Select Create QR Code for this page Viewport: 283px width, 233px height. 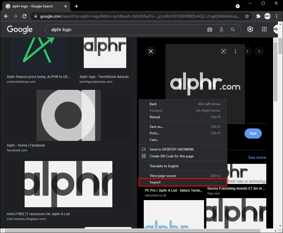[183, 156]
